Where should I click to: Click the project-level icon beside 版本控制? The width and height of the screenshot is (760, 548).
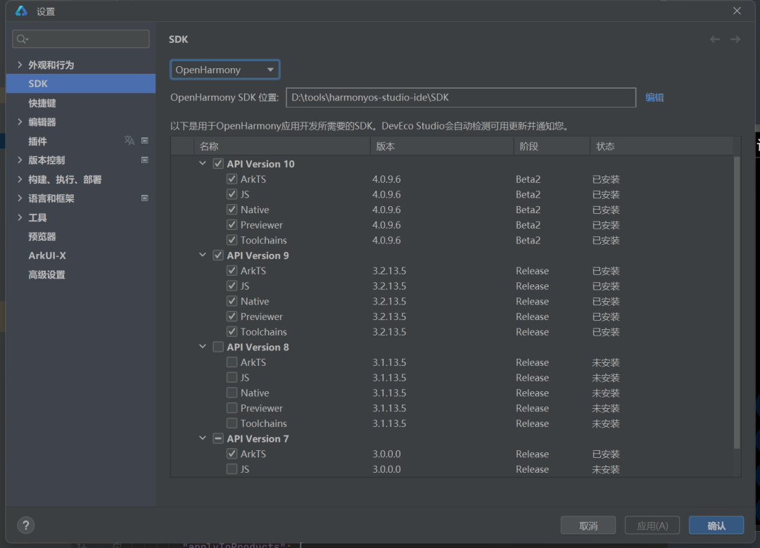(144, 160)
